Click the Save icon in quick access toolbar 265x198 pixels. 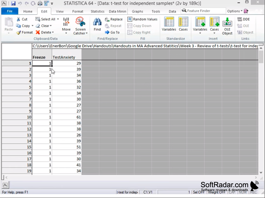[x=13, y=3]
